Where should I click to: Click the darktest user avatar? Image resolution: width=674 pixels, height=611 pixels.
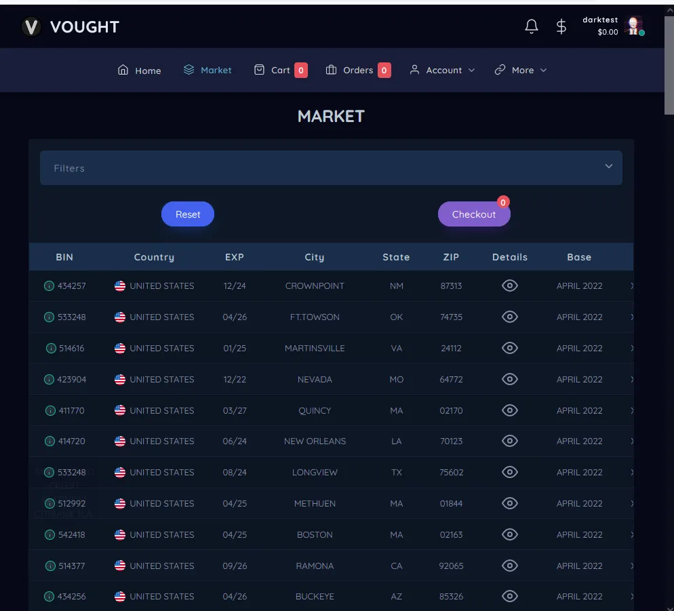coord(633,26)
